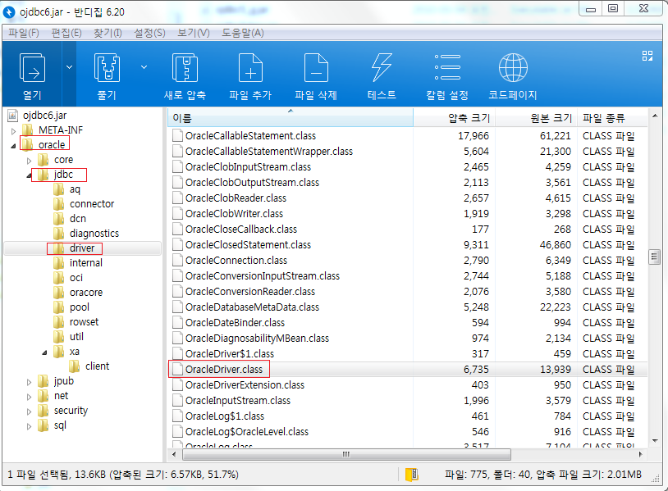Click the vertical scrollbar thumb in file list
668x491 pixels.
[654, 257]
